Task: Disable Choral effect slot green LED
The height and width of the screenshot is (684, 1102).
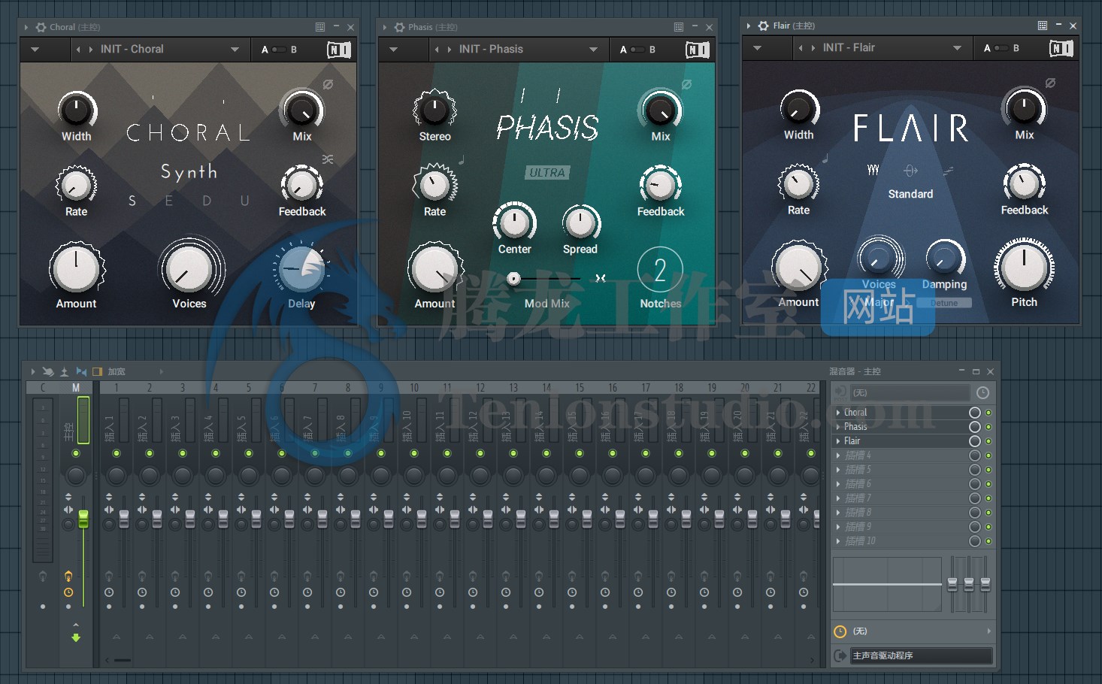Action: 988,413
